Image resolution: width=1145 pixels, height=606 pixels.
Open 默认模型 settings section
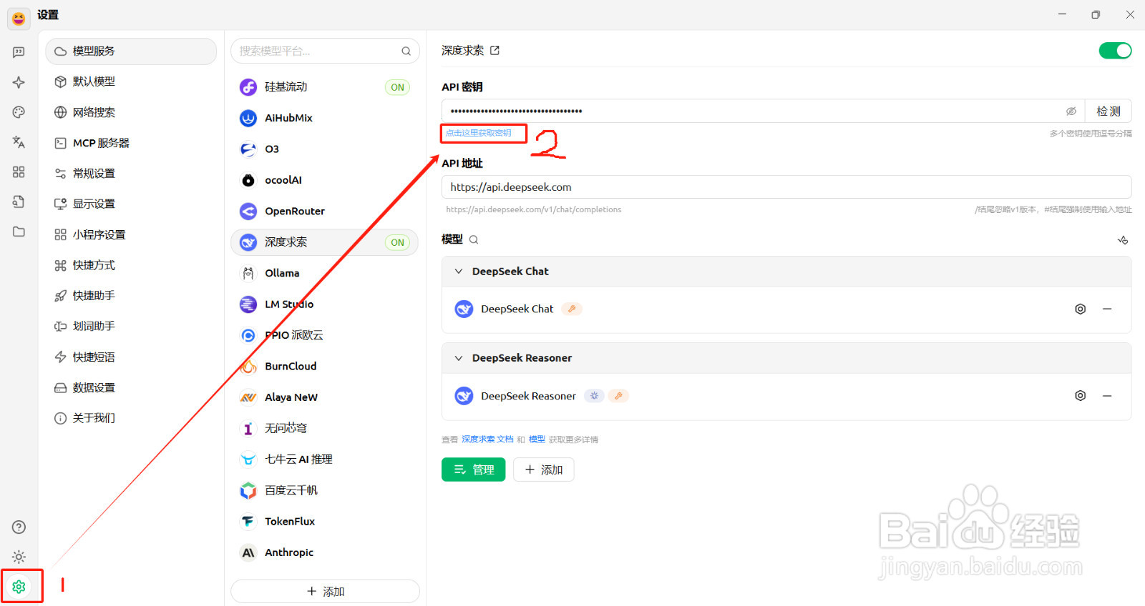pos(131,81)
